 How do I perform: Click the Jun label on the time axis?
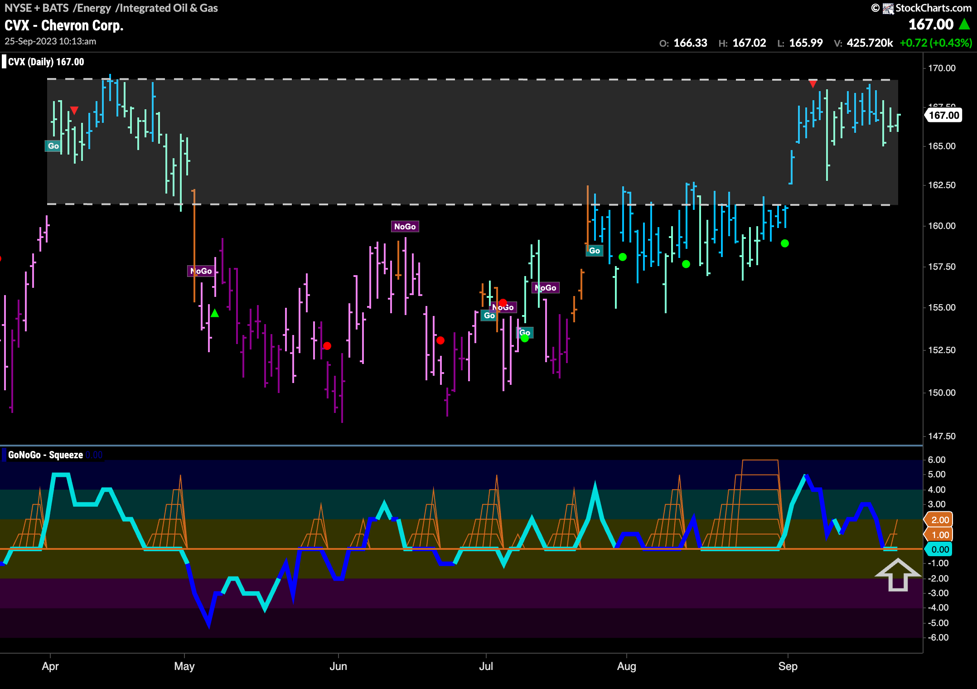pos(339,666)
